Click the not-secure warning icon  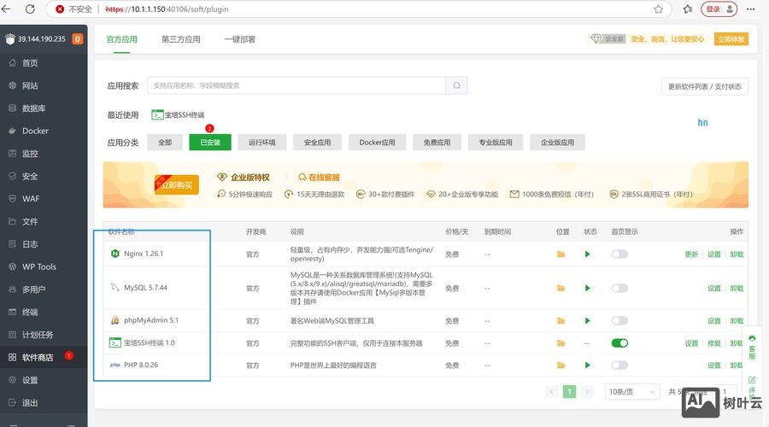[60, 9]
